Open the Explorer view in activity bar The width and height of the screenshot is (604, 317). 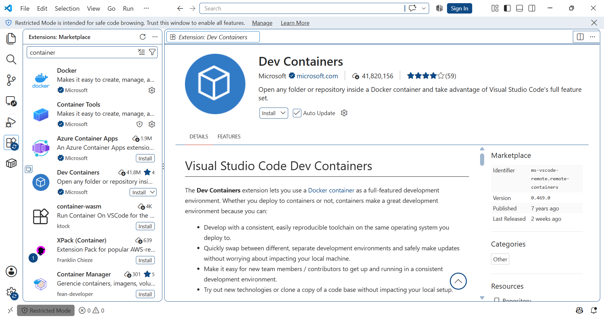pos(11,39)
